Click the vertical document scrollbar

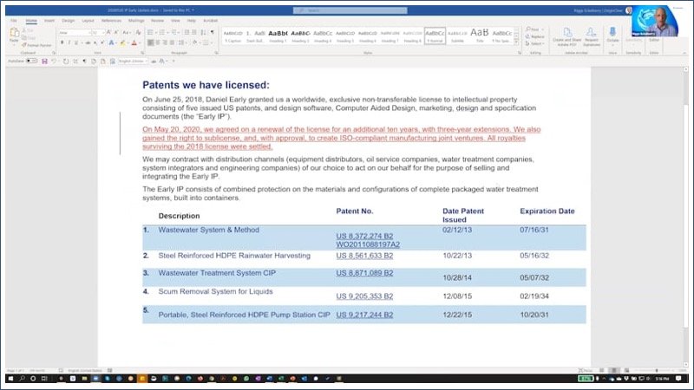point(685,217)
